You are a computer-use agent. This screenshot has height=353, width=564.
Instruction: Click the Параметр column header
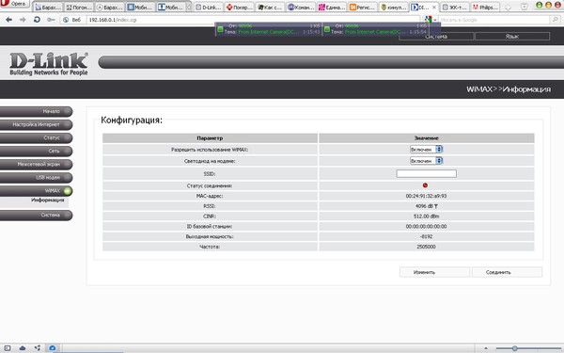tap(210, 138)
